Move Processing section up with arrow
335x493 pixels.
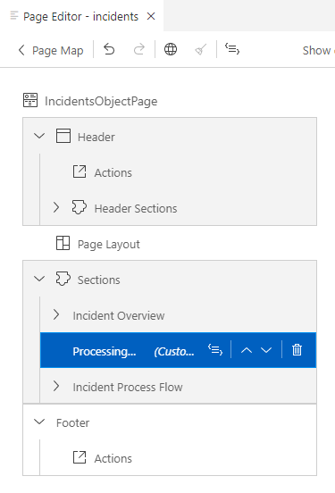247,350
